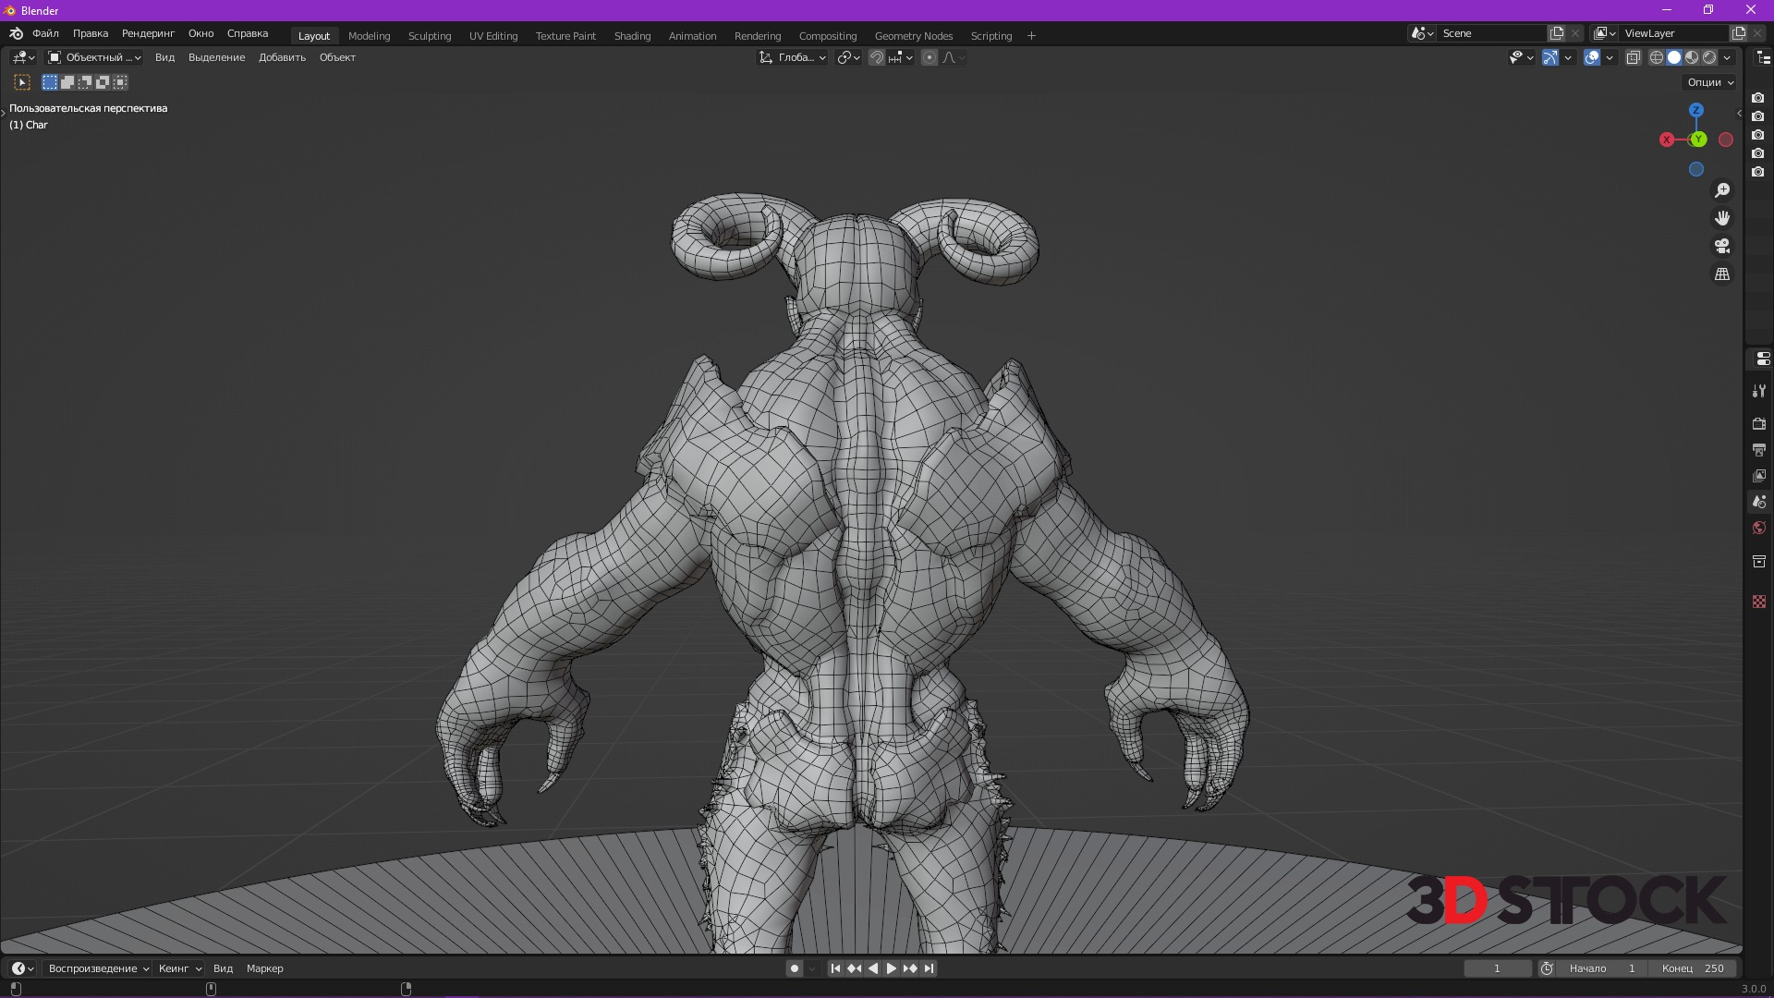Viewport: 1774px width, 998px height.
Task: Click the zoom viewport magnifier icon
Action: 1722,190
